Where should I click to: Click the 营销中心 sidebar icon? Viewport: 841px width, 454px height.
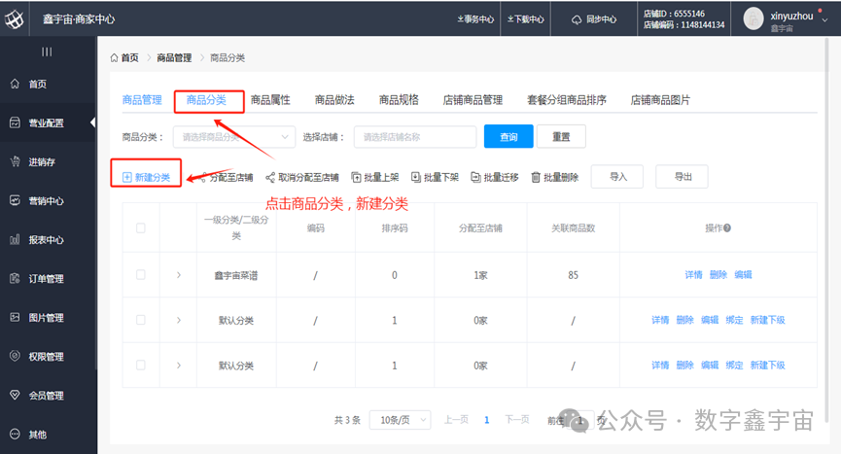click(x=15, y=200)
